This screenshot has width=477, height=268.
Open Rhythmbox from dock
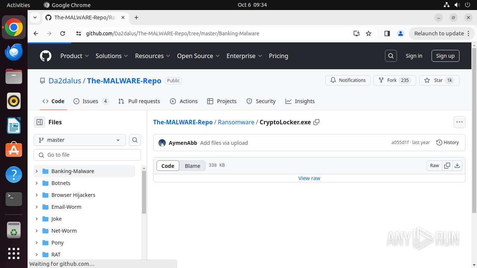click(x=14, y=101)
